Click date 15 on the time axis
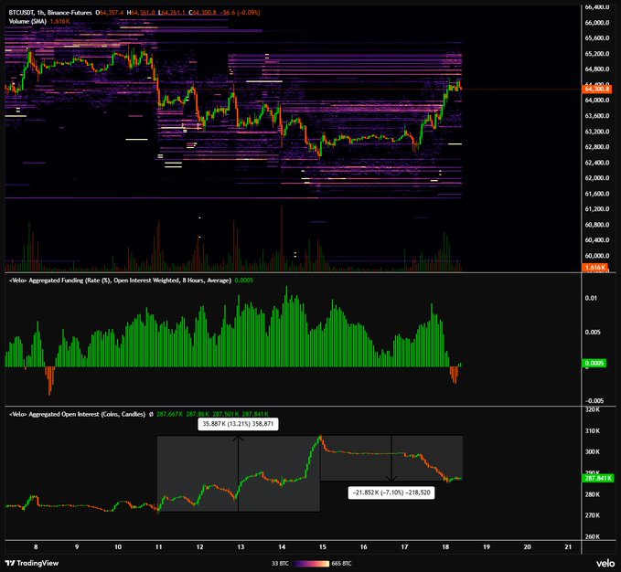The width and height of the screenshot is (621, 572). point(323,546)
